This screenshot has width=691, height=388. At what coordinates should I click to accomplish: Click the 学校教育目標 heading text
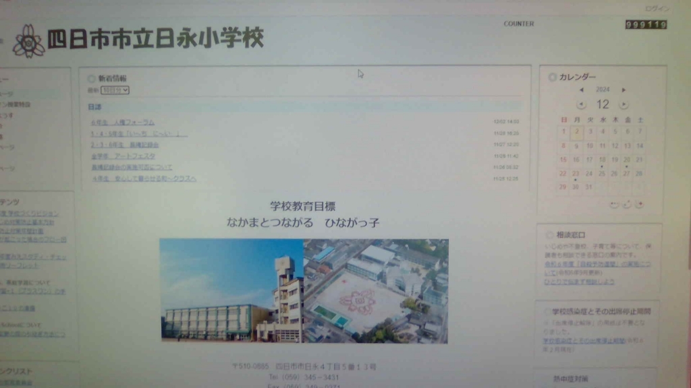(x=303, y=206)
